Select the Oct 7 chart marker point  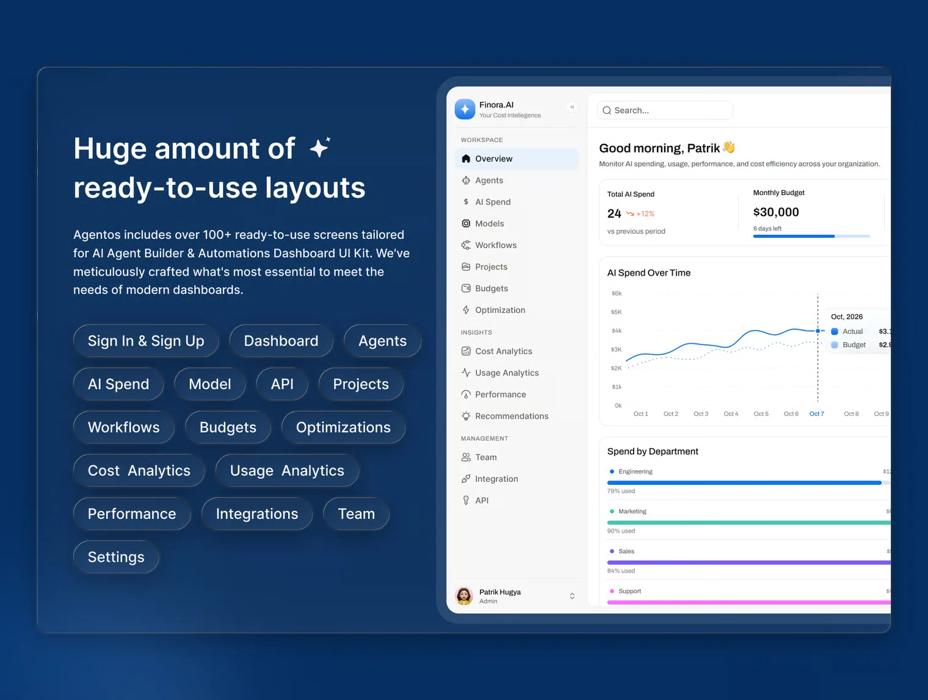818,331
